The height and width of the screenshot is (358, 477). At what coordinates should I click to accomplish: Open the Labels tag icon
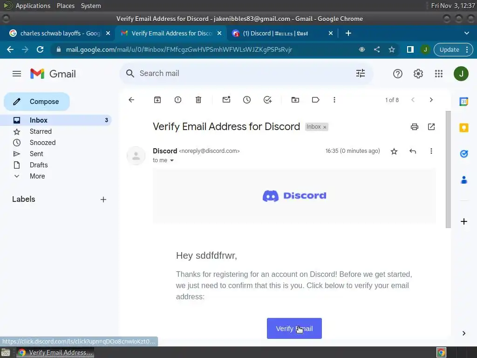pyautogui.click(x=315, y=100)
